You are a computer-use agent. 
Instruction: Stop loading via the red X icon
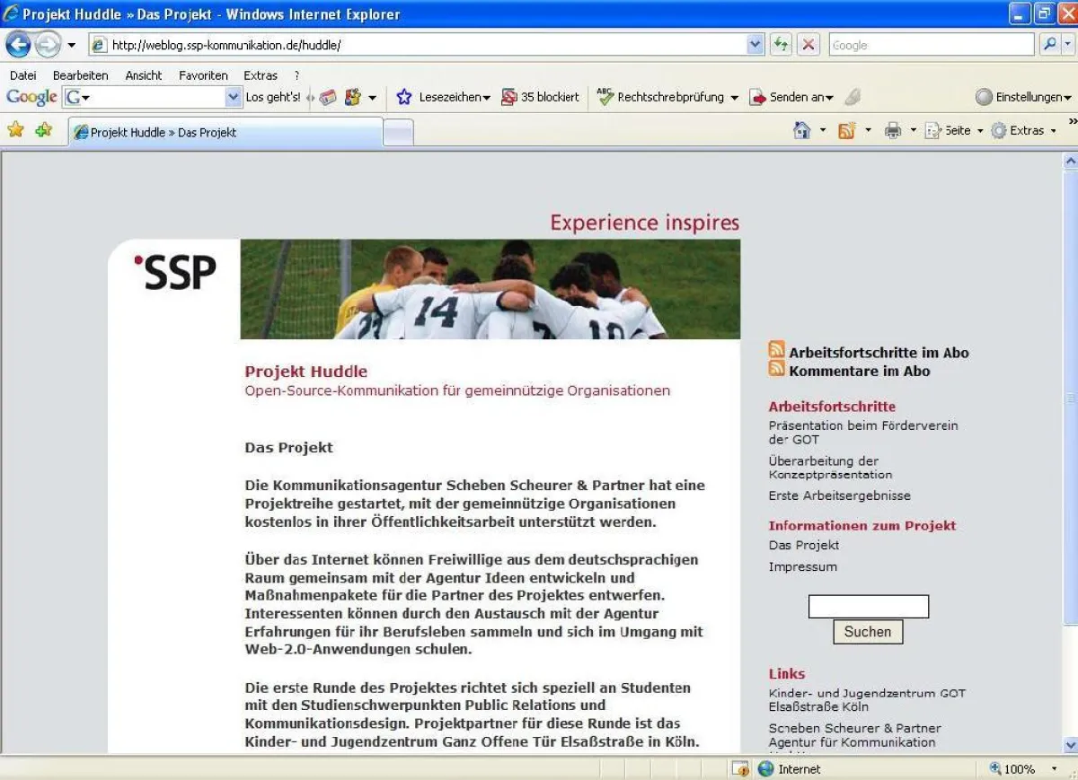(x=808, y=44)
